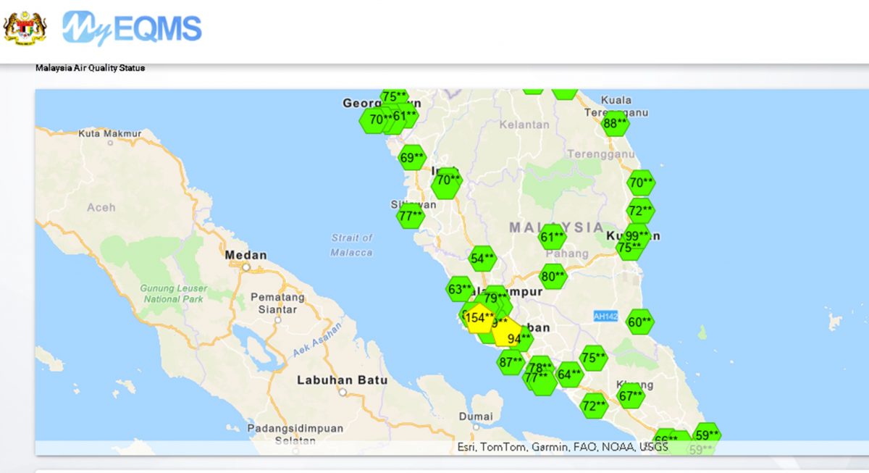869x473 pixels.
Task: Select the 99** marker near Kuantan
Action: coord(638,235)
